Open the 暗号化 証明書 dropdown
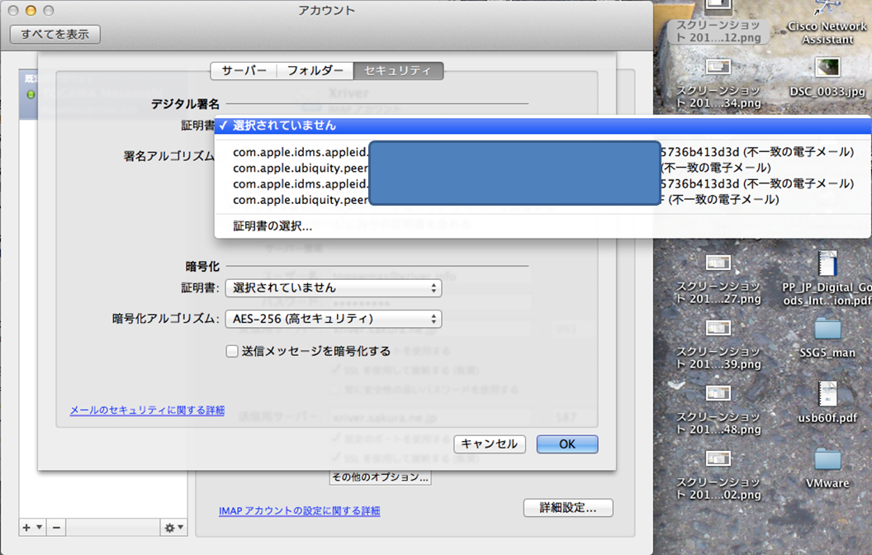The image size is (872, 555). (x=333, y=288)
